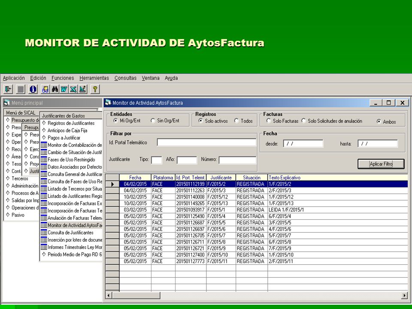Expand the Periodo Medio de Pago submenu
Image resolution: width=412 pixels, height=309 pixels.
click(44, 254)
